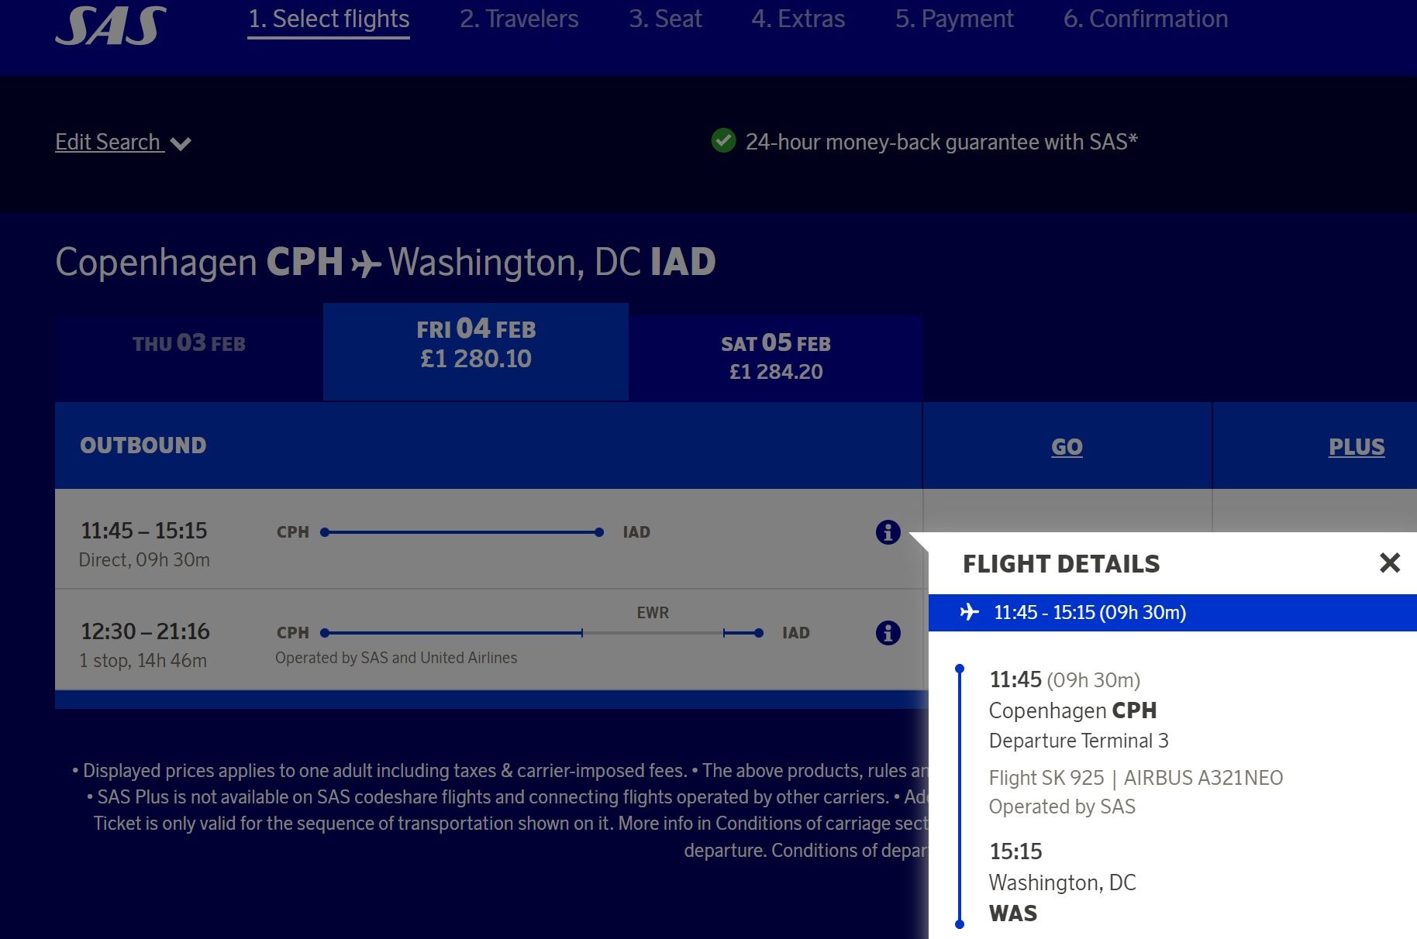
Task: Go to the Travelers step
Action: point(519,19)
